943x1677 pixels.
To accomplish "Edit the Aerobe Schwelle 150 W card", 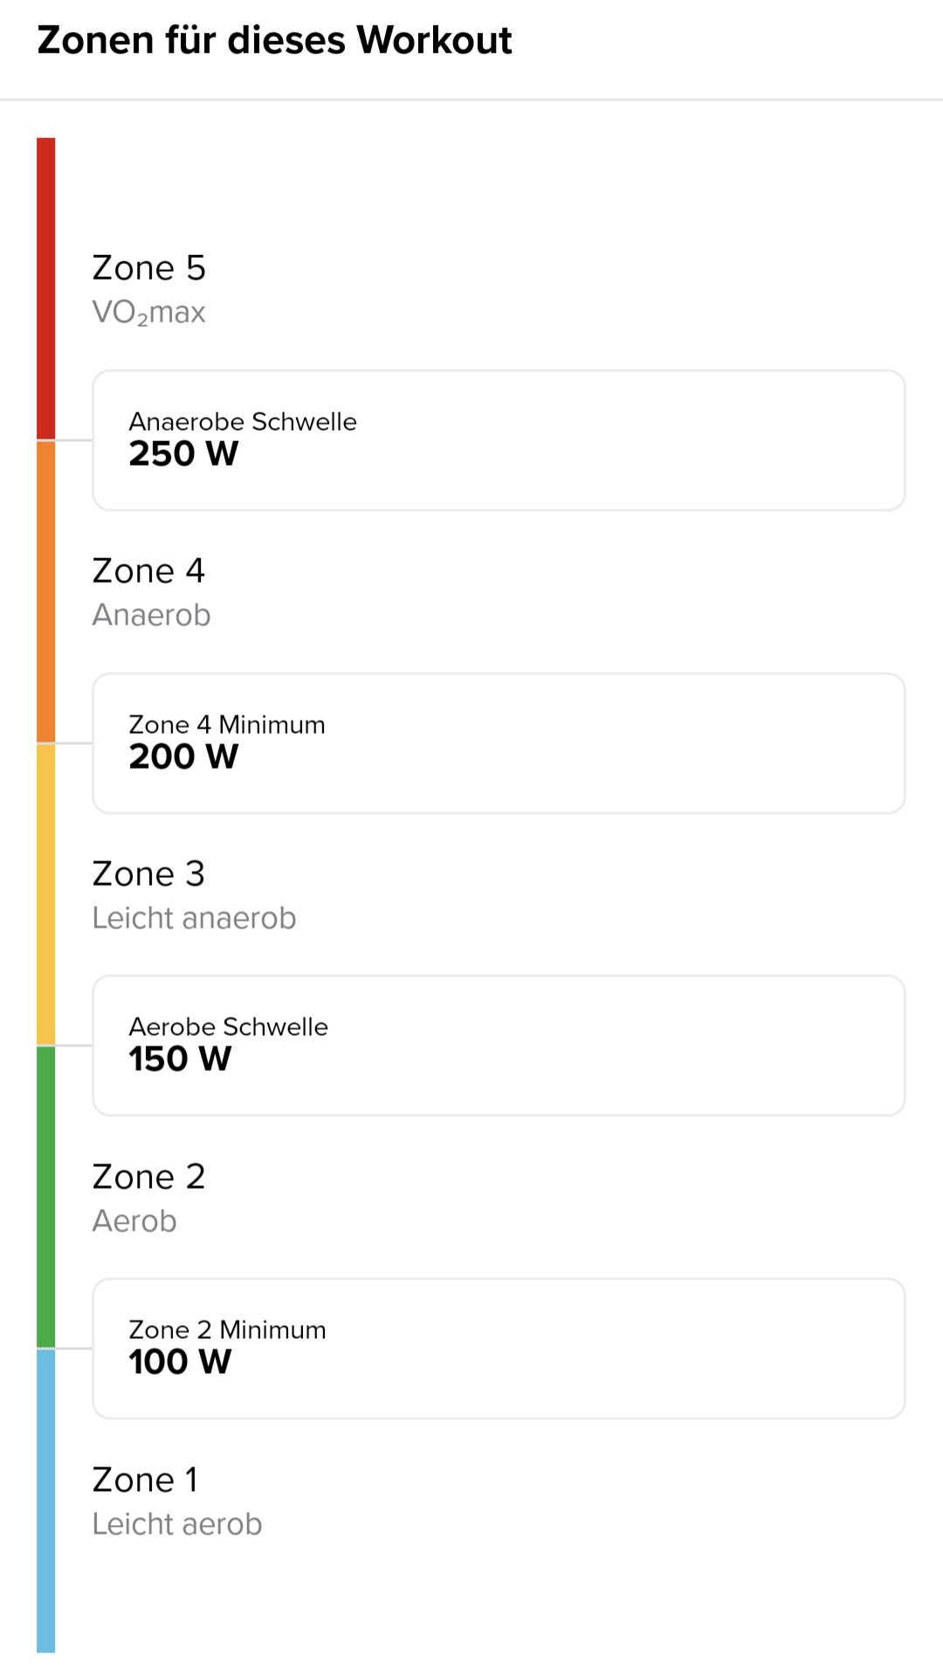I will pos(499,1046).
